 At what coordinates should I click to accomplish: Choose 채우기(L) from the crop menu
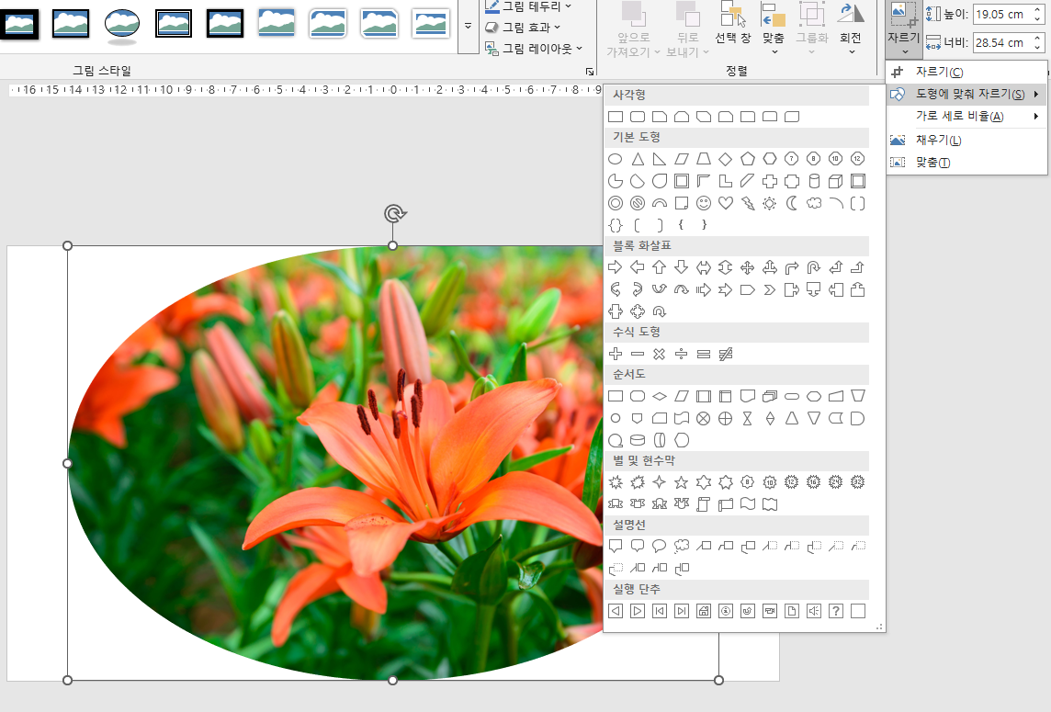pyautogui.click(x=966, y=140)
